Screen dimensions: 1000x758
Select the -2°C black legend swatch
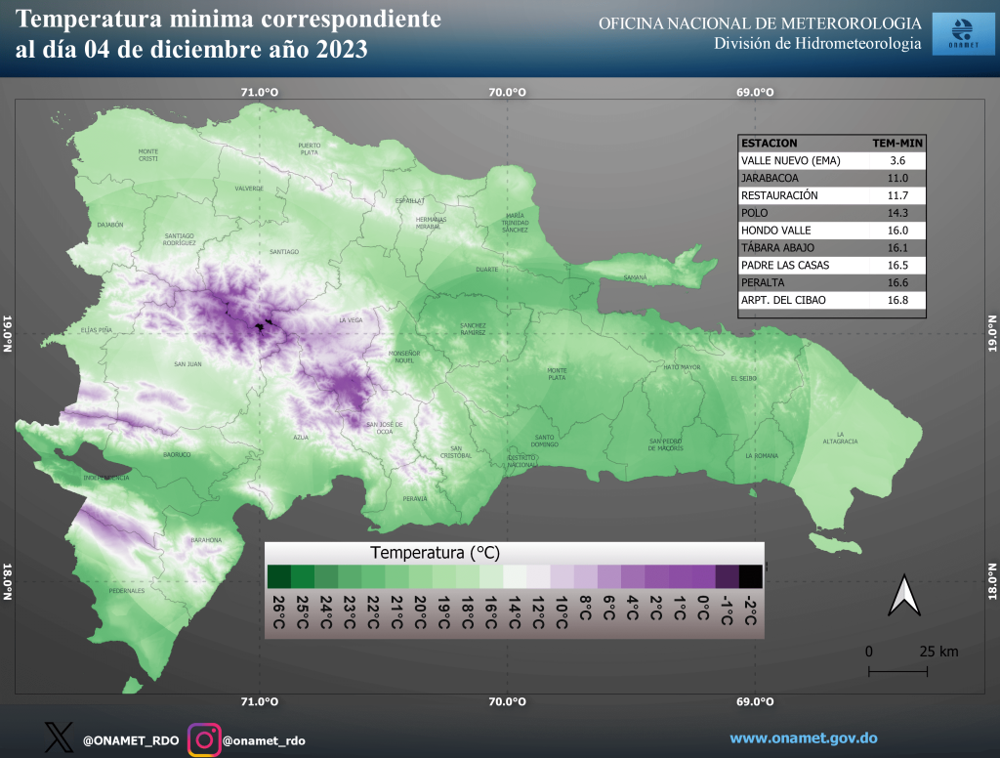751,576
